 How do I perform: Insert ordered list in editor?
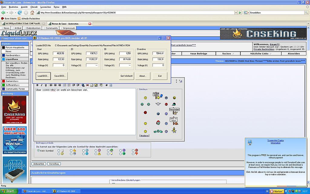tap(65, 85)
